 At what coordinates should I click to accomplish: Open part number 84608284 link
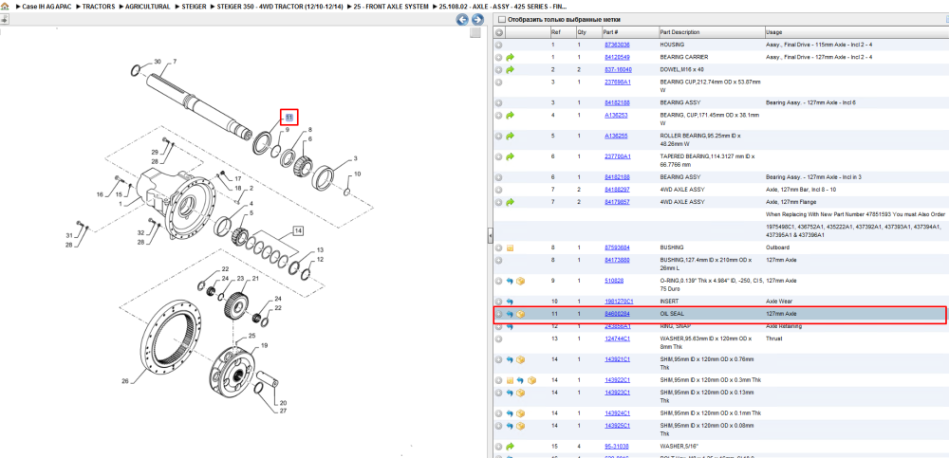pos(618,314)
